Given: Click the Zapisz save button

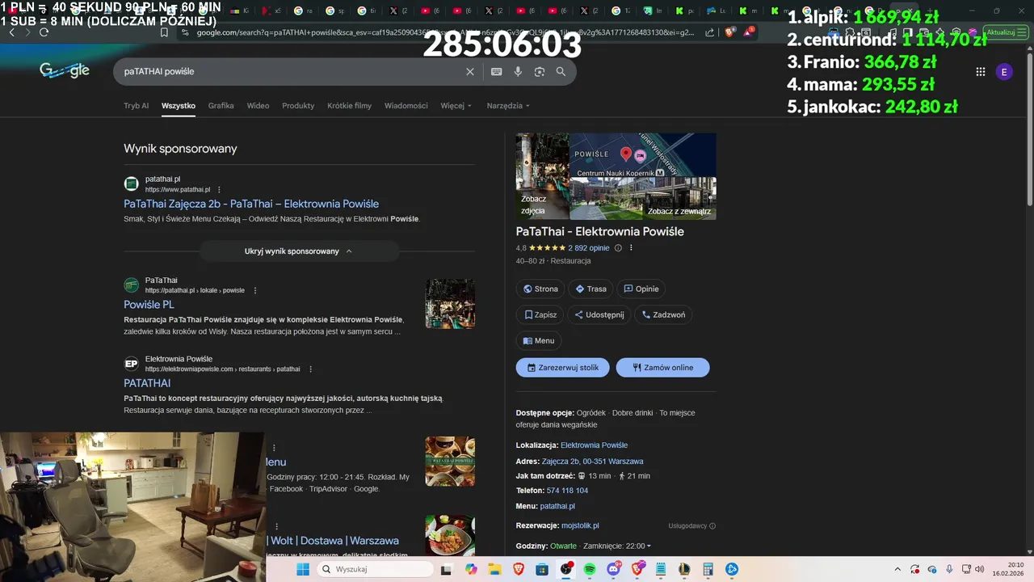Looking at the screenshot, I should (x=540, y=314).
